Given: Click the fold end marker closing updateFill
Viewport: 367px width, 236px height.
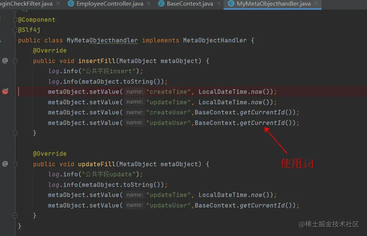Looking at the screenshot, I should point(15,215).
